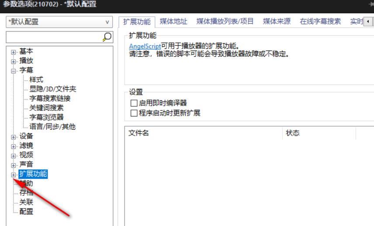Switch to the 媒体播放列表/项目 tab
The height and width of the screenshot is (226, 374).
tap(225, 21)
